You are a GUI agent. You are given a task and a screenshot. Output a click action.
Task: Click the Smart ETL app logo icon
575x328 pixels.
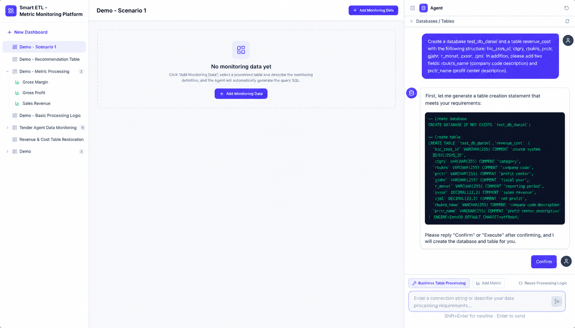pyautogui.click(x=11, y=11)
